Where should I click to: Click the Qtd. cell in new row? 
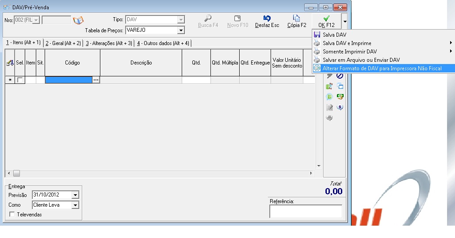click(x=196, y=80)
